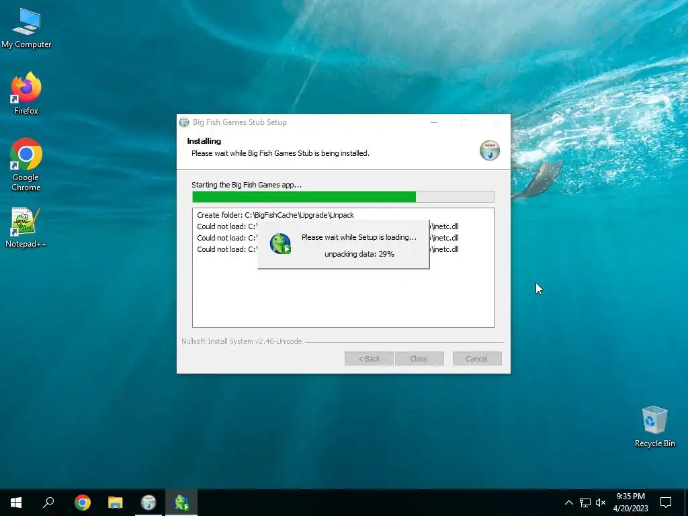The image size is (688, 516).
Task: Open File Explorer from the taskbar
Action: (x=116, y=503)
